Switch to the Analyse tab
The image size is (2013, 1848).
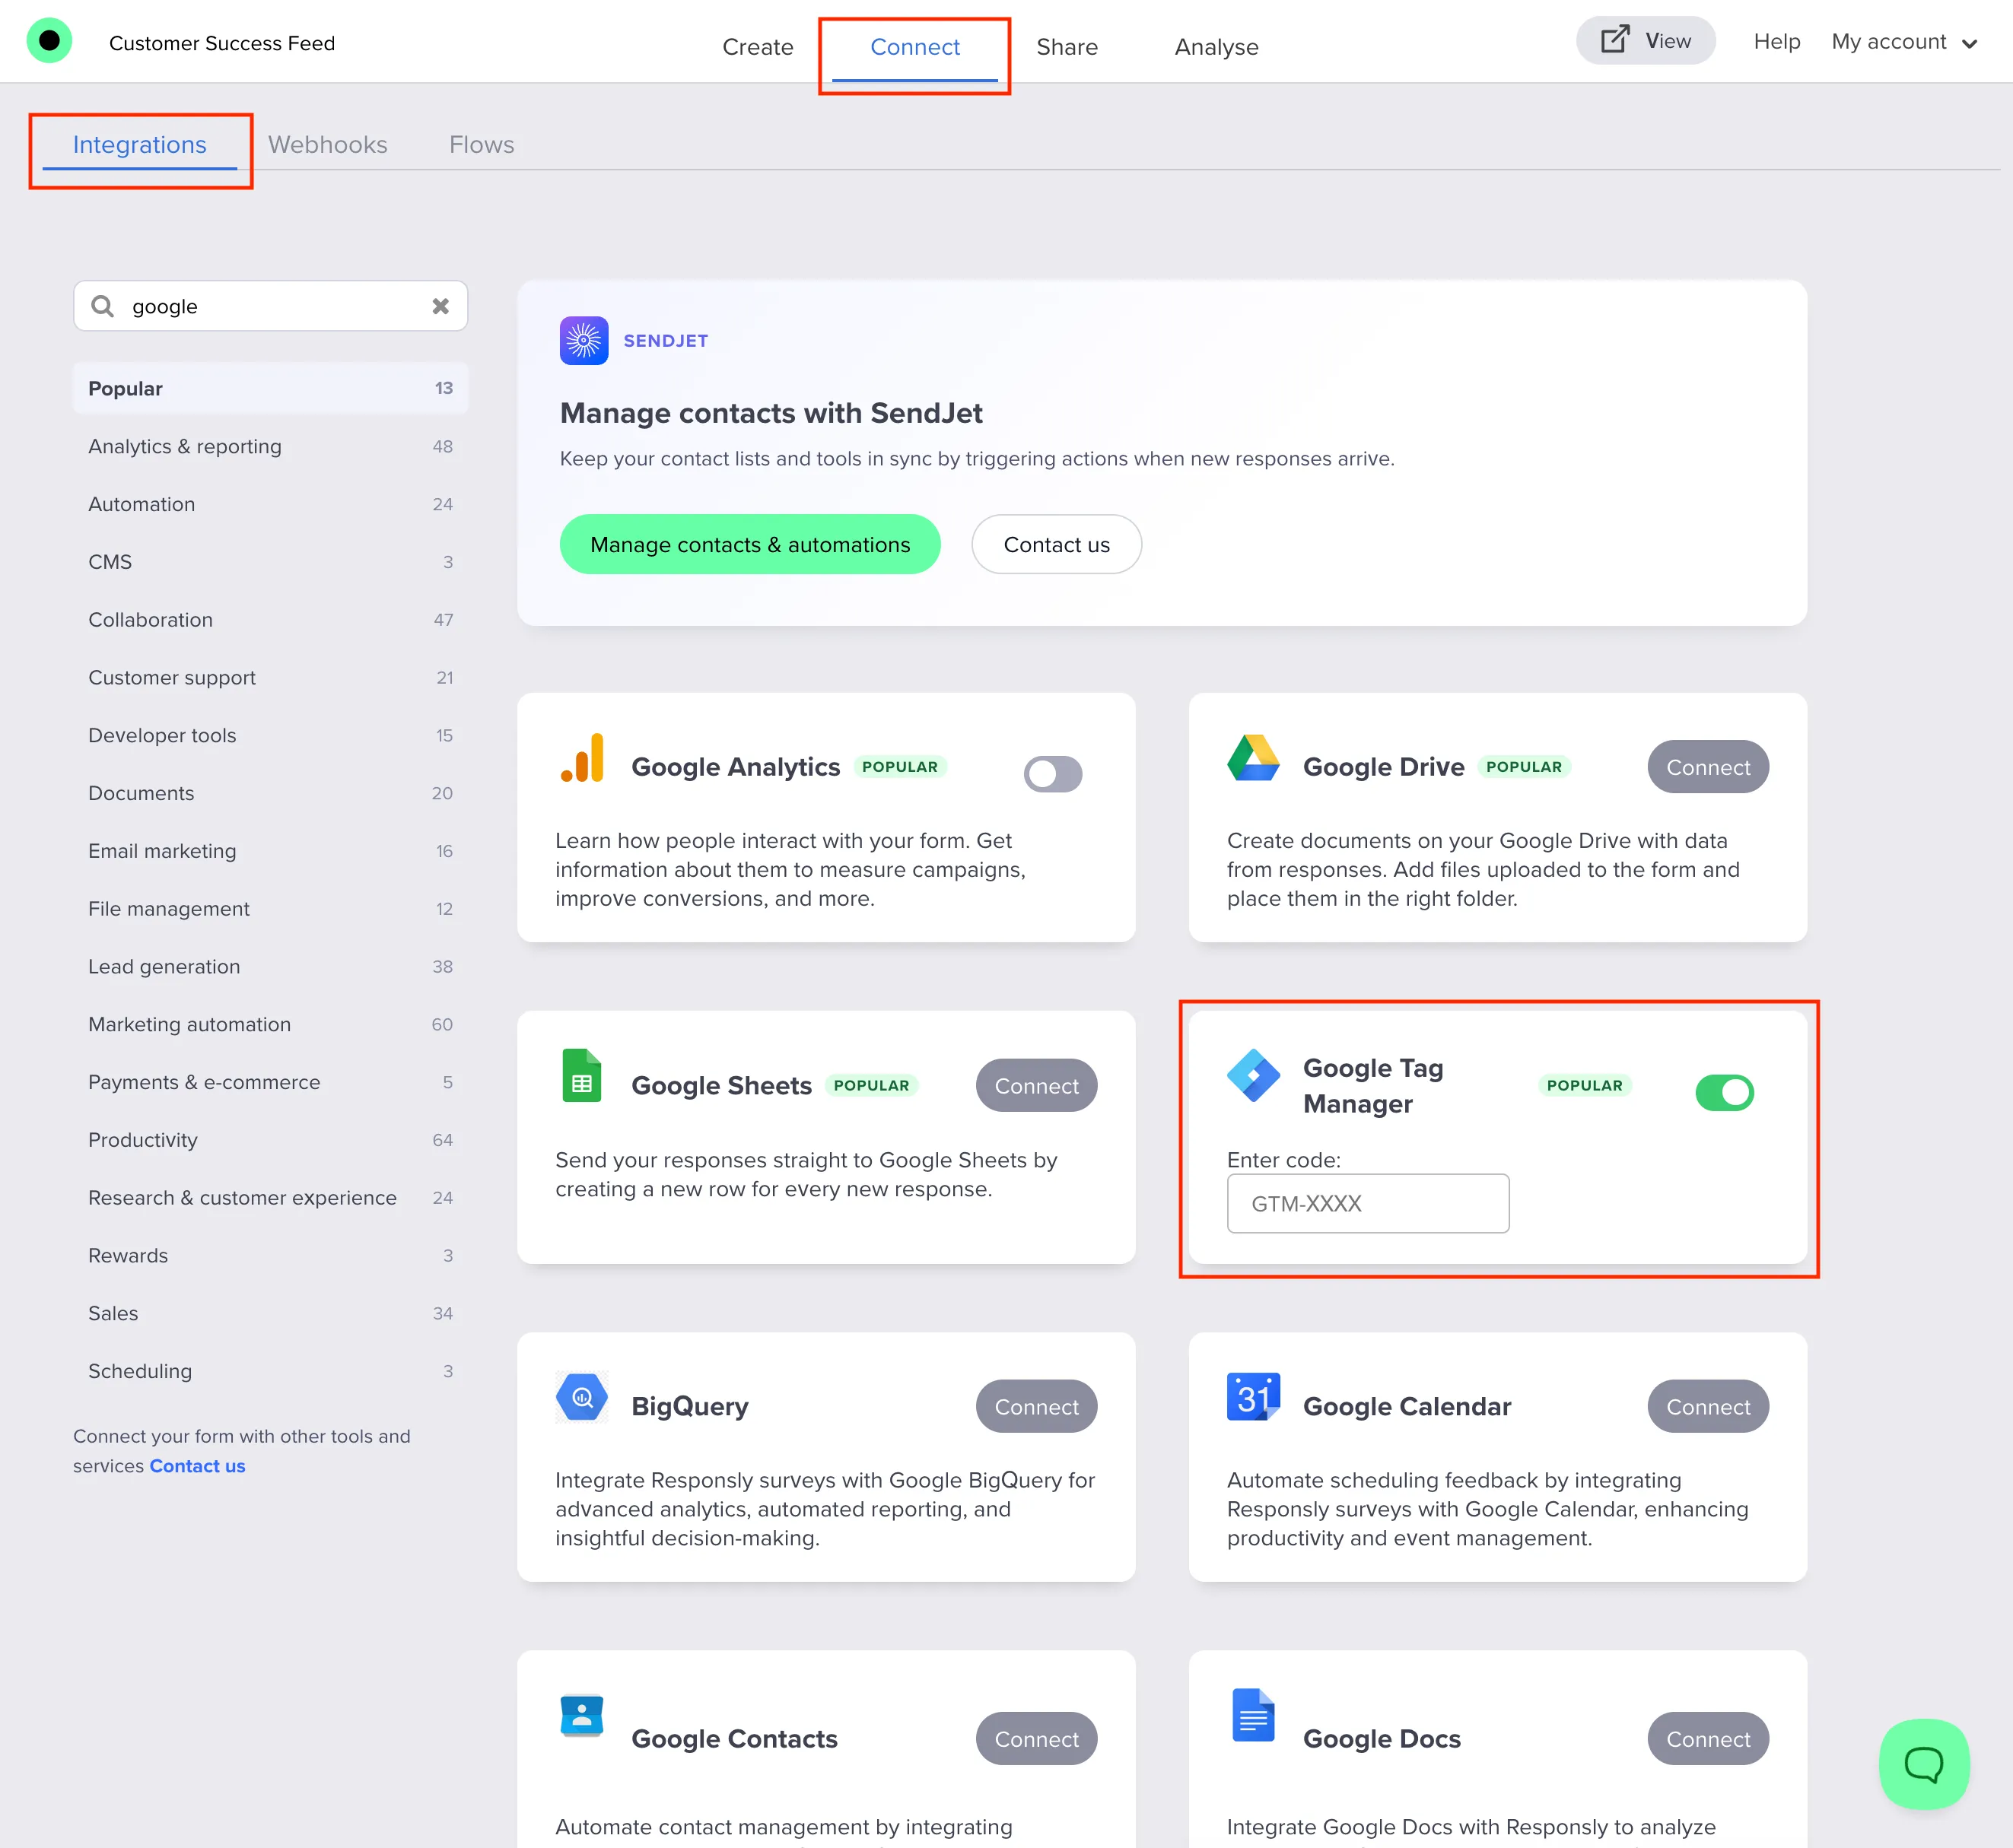(1216, 47)
